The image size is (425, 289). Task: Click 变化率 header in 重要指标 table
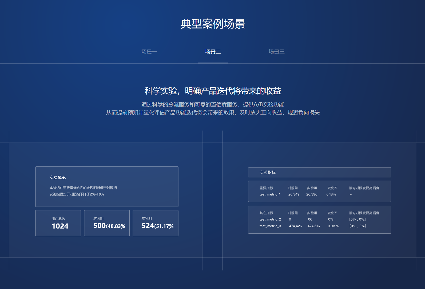pyautogui.click(x=332, y=188)
